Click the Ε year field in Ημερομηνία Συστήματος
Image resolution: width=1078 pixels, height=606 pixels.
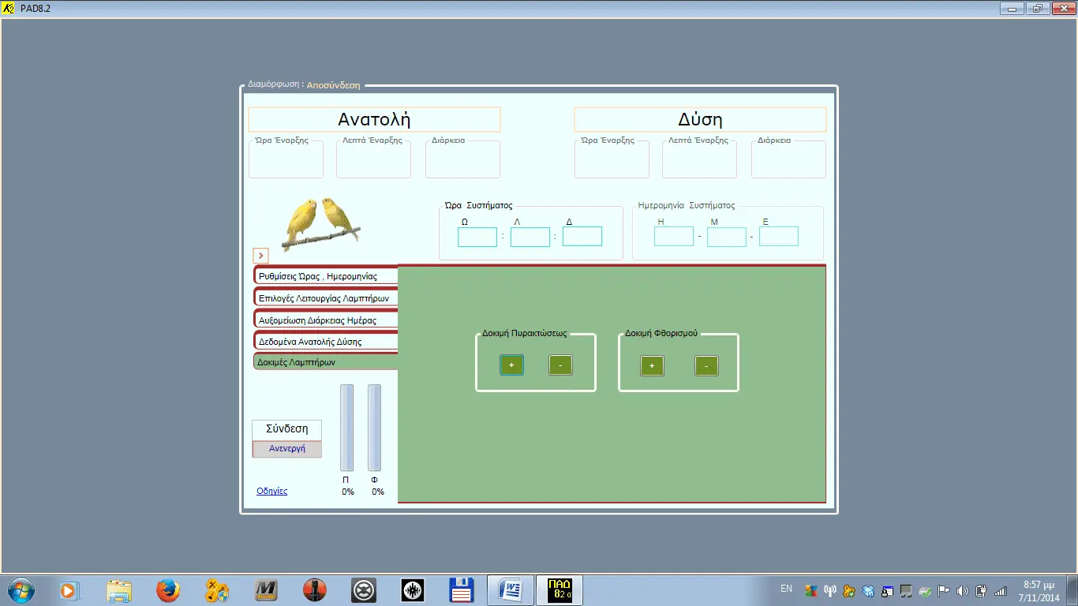[779, 237]
